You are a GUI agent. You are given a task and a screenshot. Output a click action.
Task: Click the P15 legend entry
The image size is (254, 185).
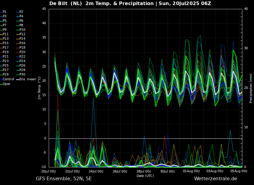pyautogui.click(x=5, y=43)
